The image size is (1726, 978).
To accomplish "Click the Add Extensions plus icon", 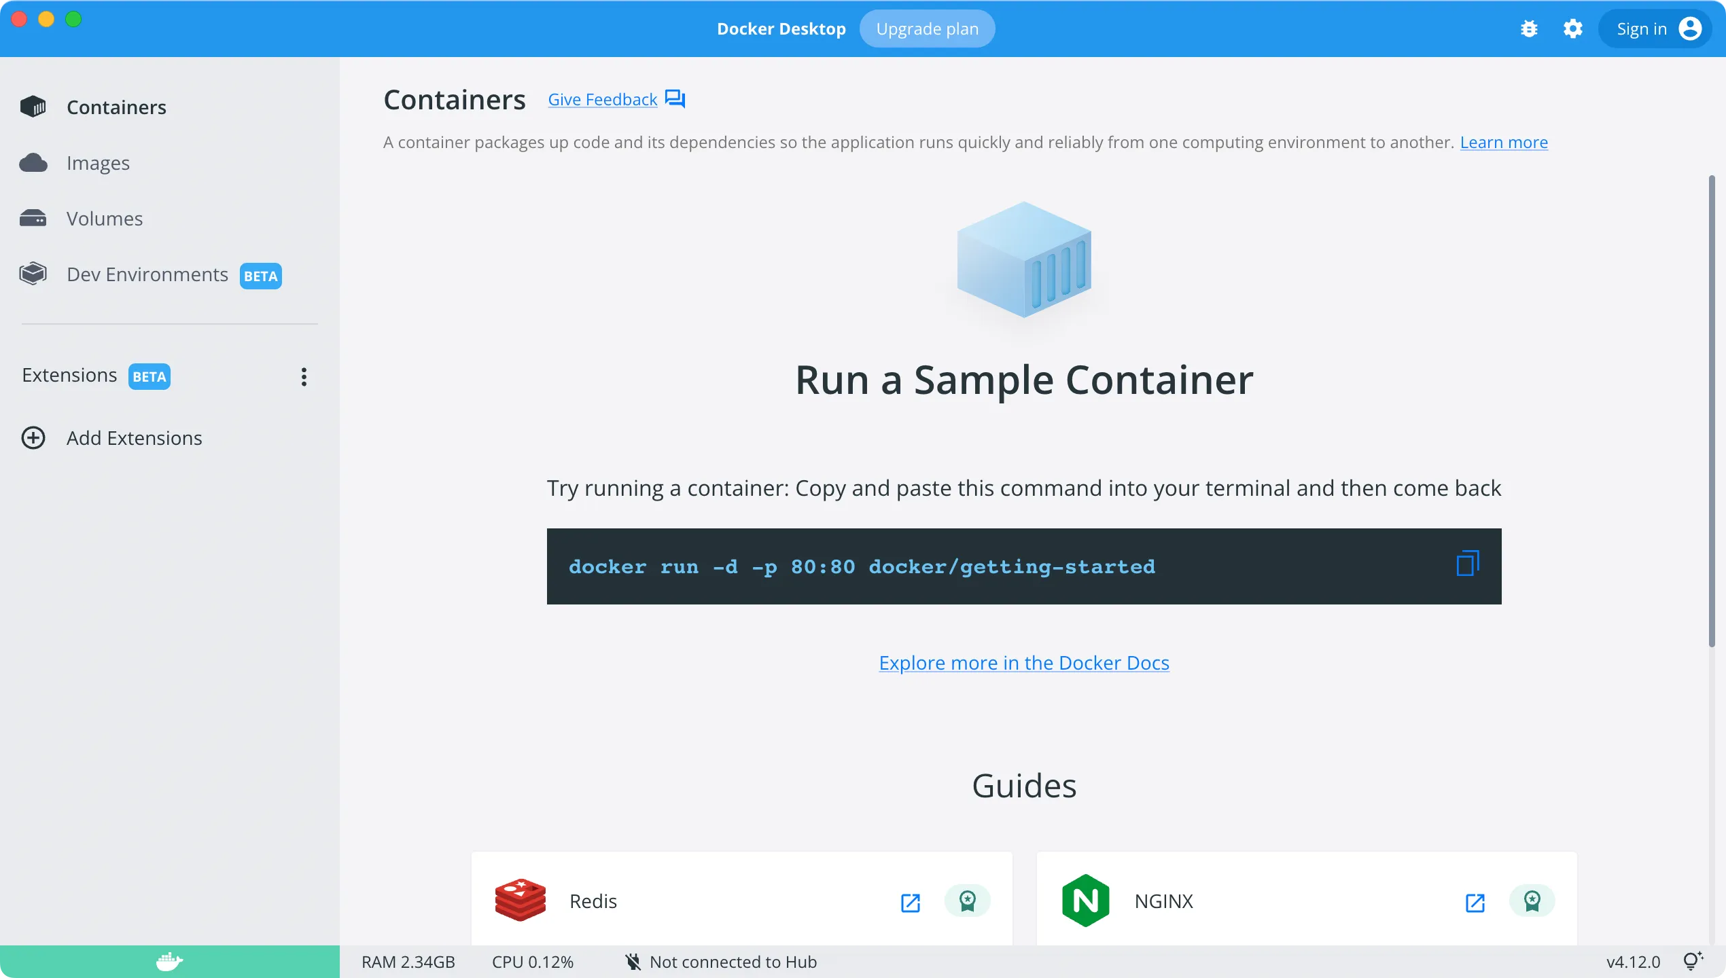I will point(33,439).
